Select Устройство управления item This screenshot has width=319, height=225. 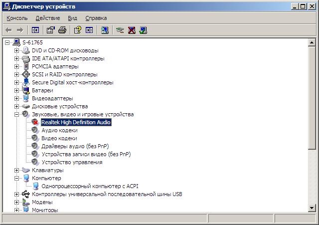[72, 162]
